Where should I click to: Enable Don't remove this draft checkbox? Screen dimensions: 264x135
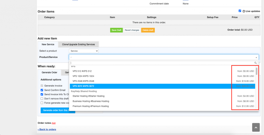[42, 98]
